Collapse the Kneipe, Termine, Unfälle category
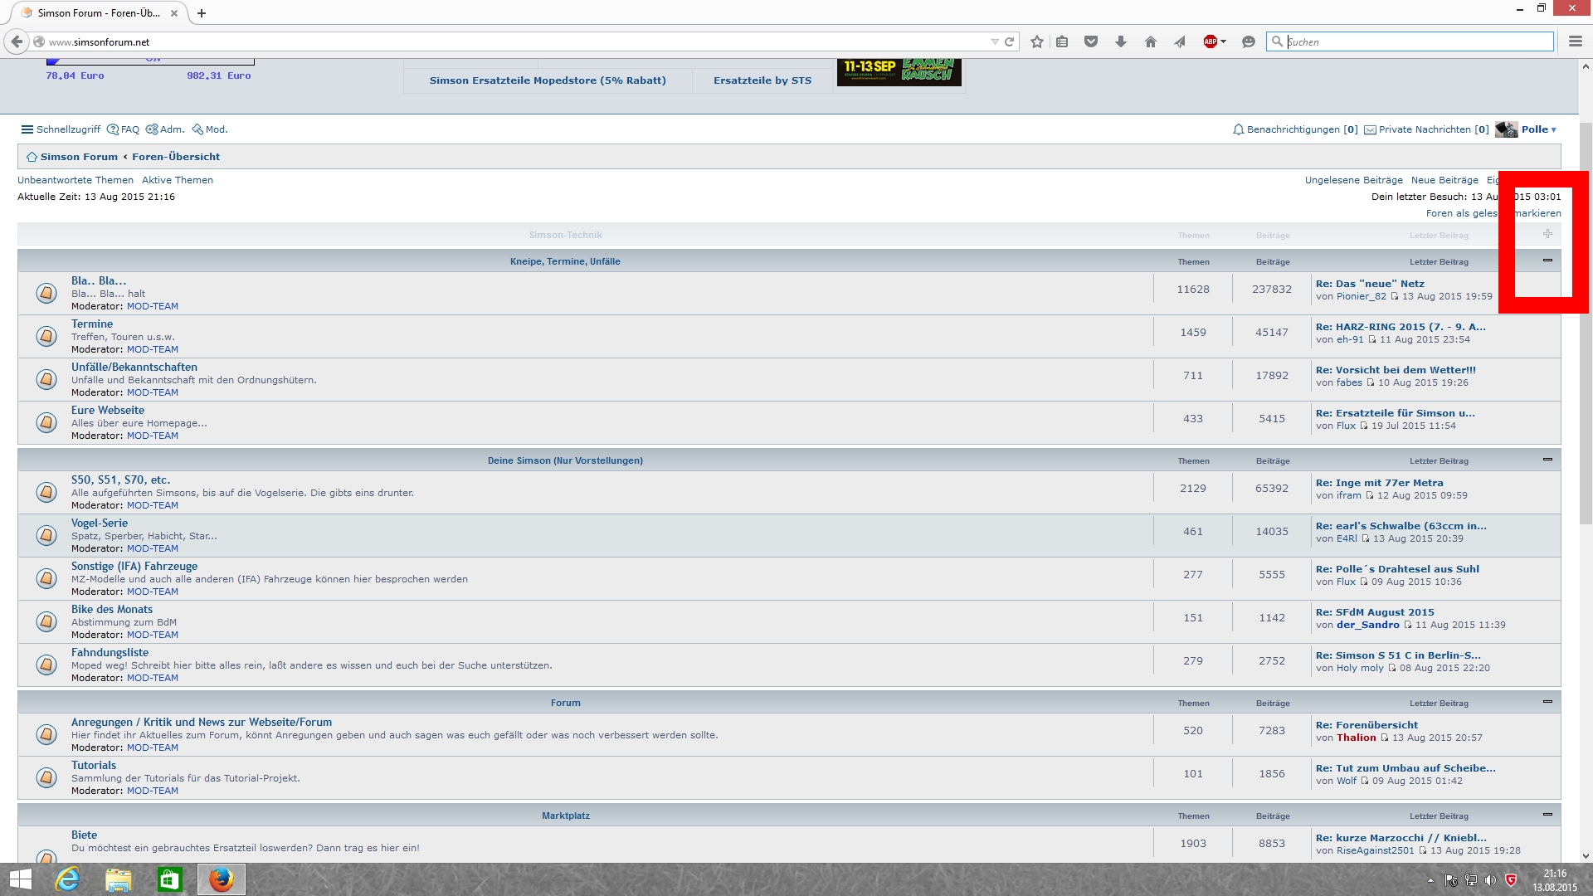The height and width of the screenshot is (896, 1593). (x=1547, y=261)
